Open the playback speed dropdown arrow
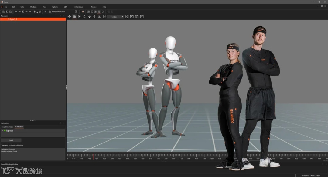Screen dimensions: 328x177 click(x=37, y=12)
